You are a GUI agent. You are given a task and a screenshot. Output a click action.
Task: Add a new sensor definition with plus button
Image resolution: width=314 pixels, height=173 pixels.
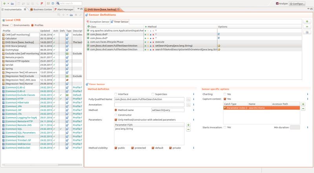coord(307,22)
